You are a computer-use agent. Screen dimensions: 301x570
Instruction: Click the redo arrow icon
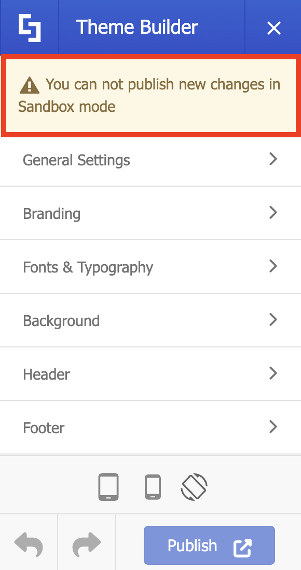86,545
